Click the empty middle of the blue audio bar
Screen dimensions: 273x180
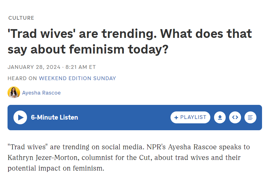coord(125,117)
